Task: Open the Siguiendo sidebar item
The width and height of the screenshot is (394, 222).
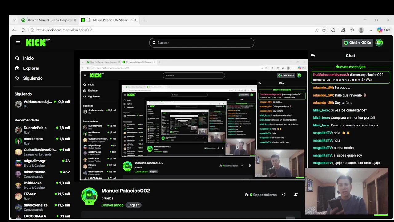Action: coord(33,78)
